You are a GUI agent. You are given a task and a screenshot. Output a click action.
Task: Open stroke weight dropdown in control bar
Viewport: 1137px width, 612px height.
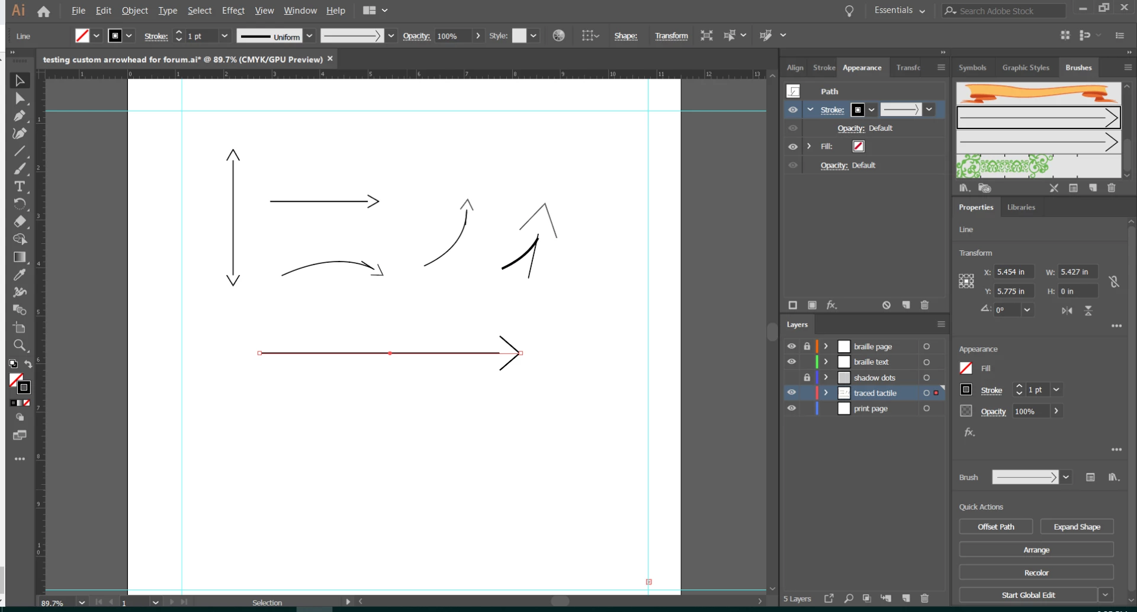(x=224, y=36)
